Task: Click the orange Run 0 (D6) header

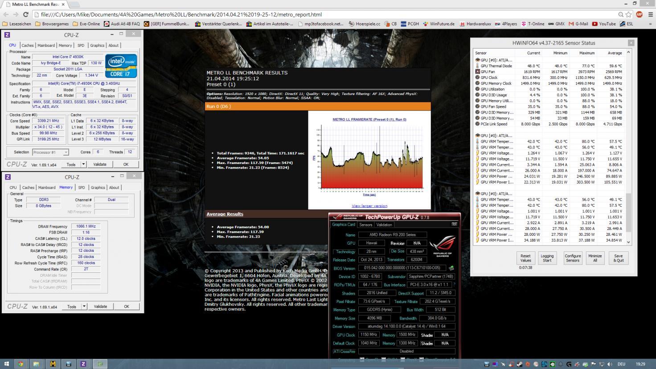Action: pos(318,107)
